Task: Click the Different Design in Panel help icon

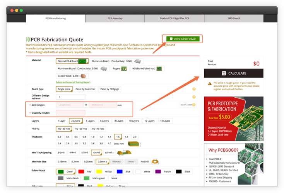Action: coord(194,97)
